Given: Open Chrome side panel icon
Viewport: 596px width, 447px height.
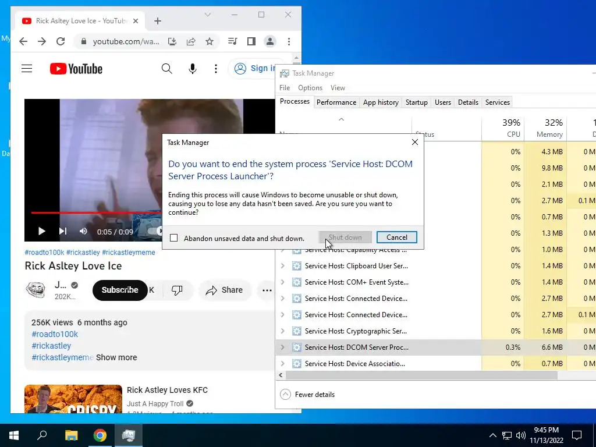Looking at the screenshot, I should (251, 41).
